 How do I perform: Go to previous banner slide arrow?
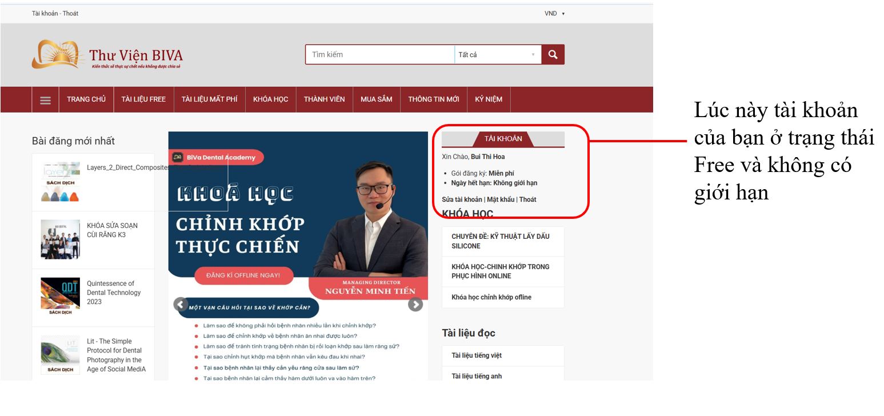pyautogui.click(x=181, y=305)
